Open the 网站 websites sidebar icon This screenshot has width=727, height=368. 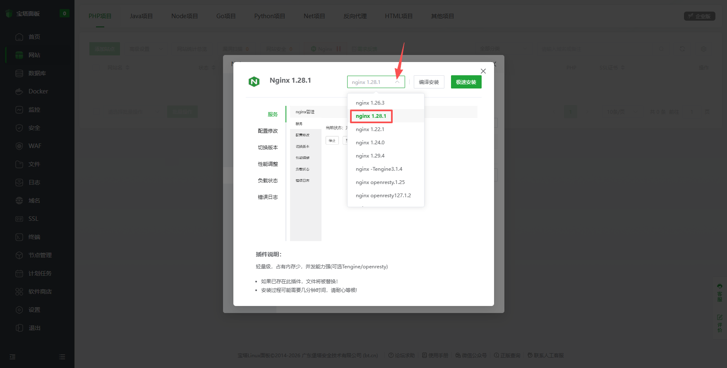19,55
